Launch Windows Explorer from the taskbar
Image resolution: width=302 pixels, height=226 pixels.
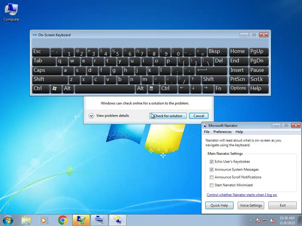pos(26,220)
